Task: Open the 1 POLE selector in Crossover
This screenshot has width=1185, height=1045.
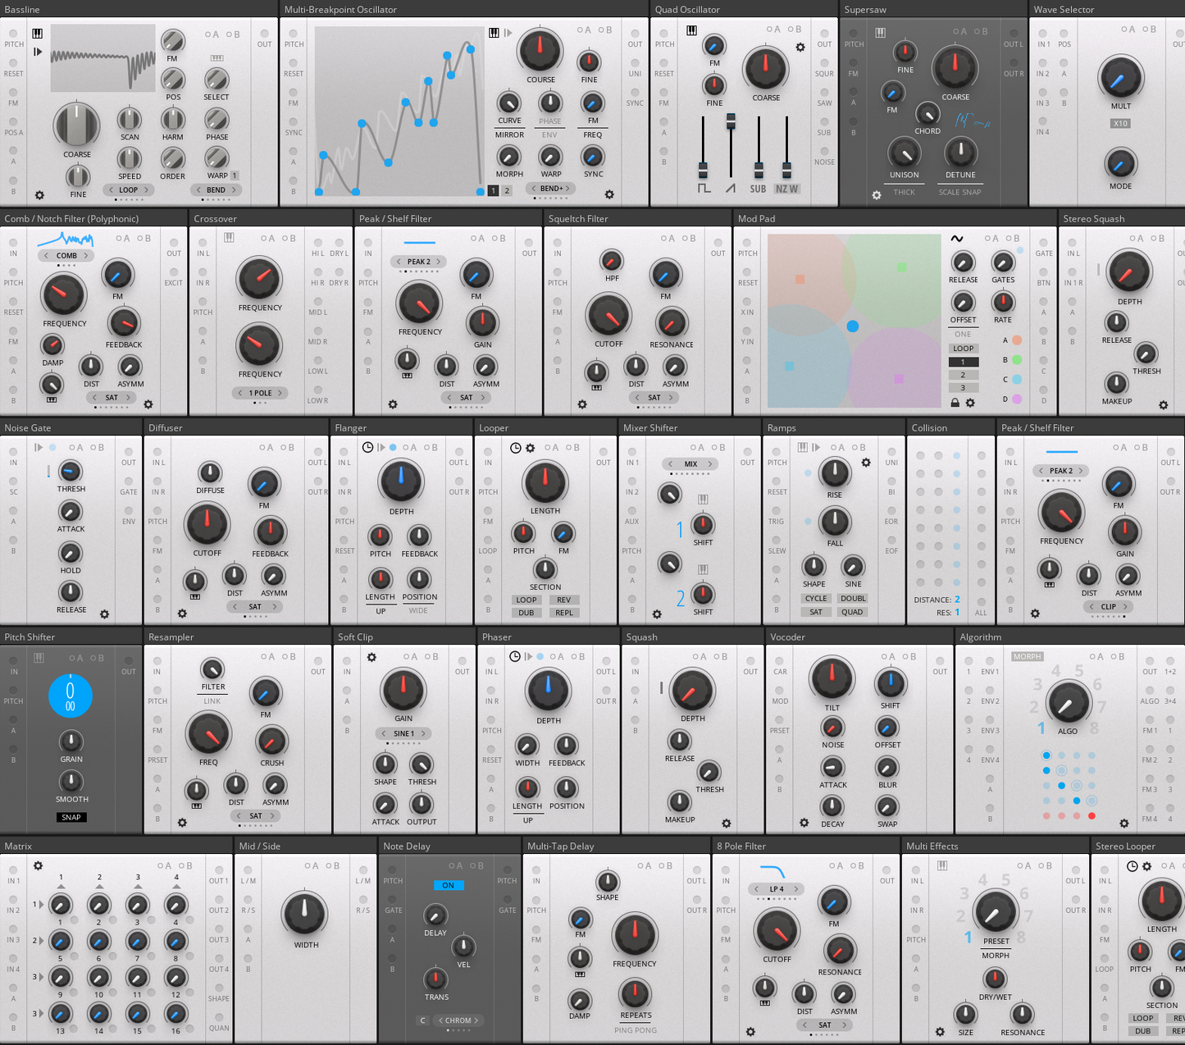Action: [x=259, y=393]
